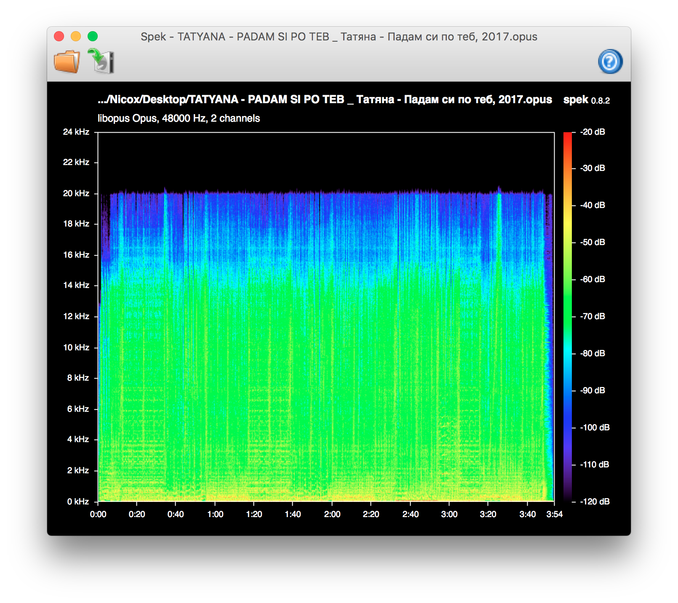
Task: Click the -60 dB scale label
Action: [x=593, y=279]
